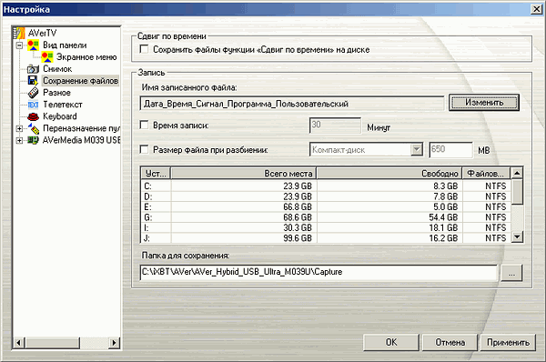Open the Экранное меню item icon
Screen dimensions: 546x362
click(x=47, y=56)
